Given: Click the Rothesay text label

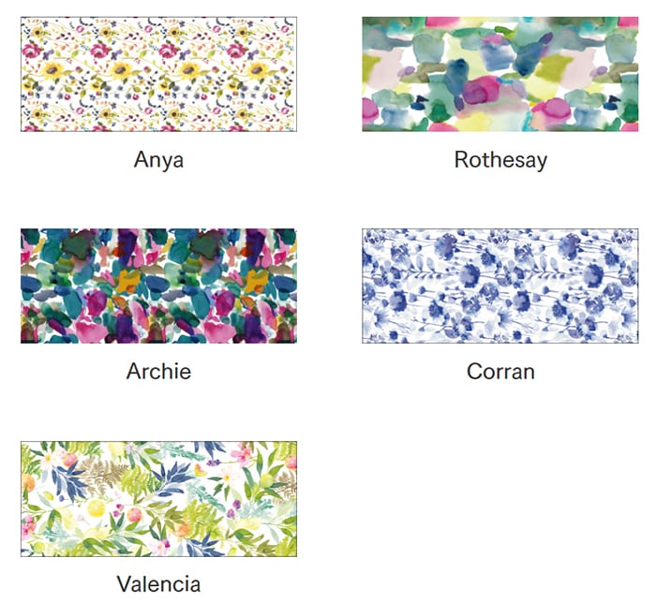Looking at the screenshot, I should click(500, 160).
